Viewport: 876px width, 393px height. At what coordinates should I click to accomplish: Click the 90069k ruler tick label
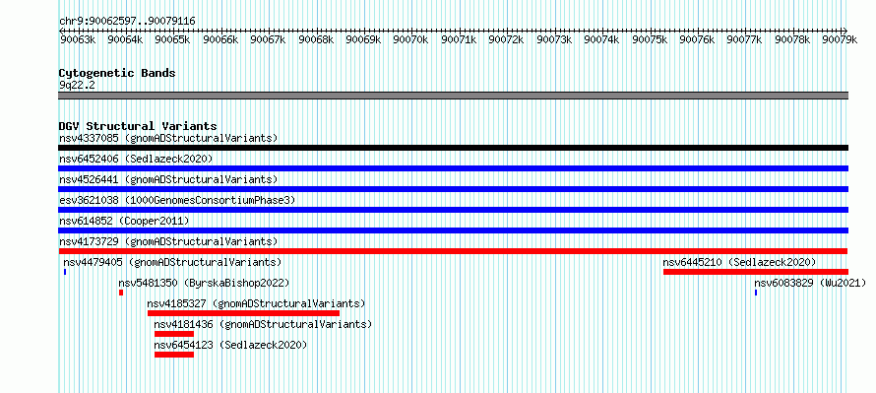coord(364,39)
